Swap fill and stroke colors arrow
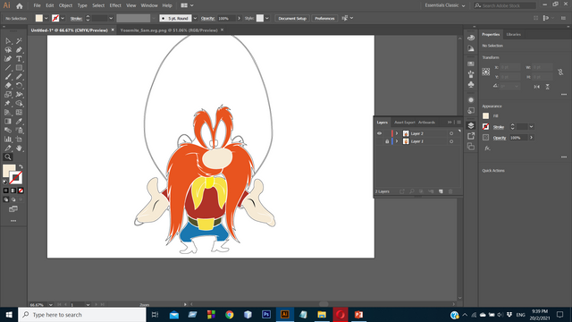The image size is (572, 322). 21,166
